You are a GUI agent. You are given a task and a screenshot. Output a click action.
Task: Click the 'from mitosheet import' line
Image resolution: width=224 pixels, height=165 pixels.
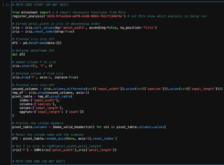tap(69, 12)
